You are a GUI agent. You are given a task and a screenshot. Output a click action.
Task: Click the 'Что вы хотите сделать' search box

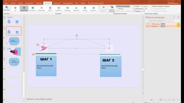96,3
